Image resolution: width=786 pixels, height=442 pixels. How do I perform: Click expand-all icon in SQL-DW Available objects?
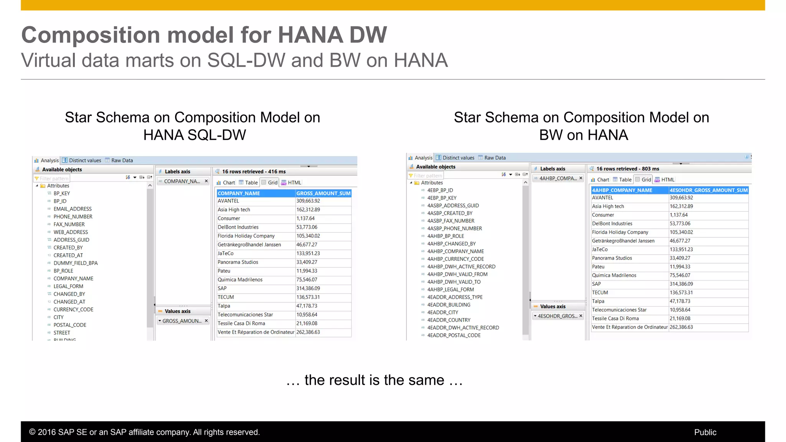142,177
